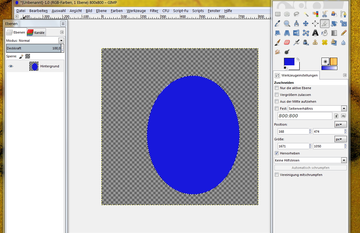Choose the Blur/Sharpen droplet tool
Viewport: 360px width, 233px height.
click(x=344, y=42)
